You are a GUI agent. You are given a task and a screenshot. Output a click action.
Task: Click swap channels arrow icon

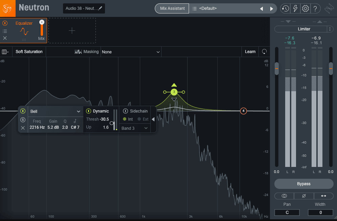point(323,196)
